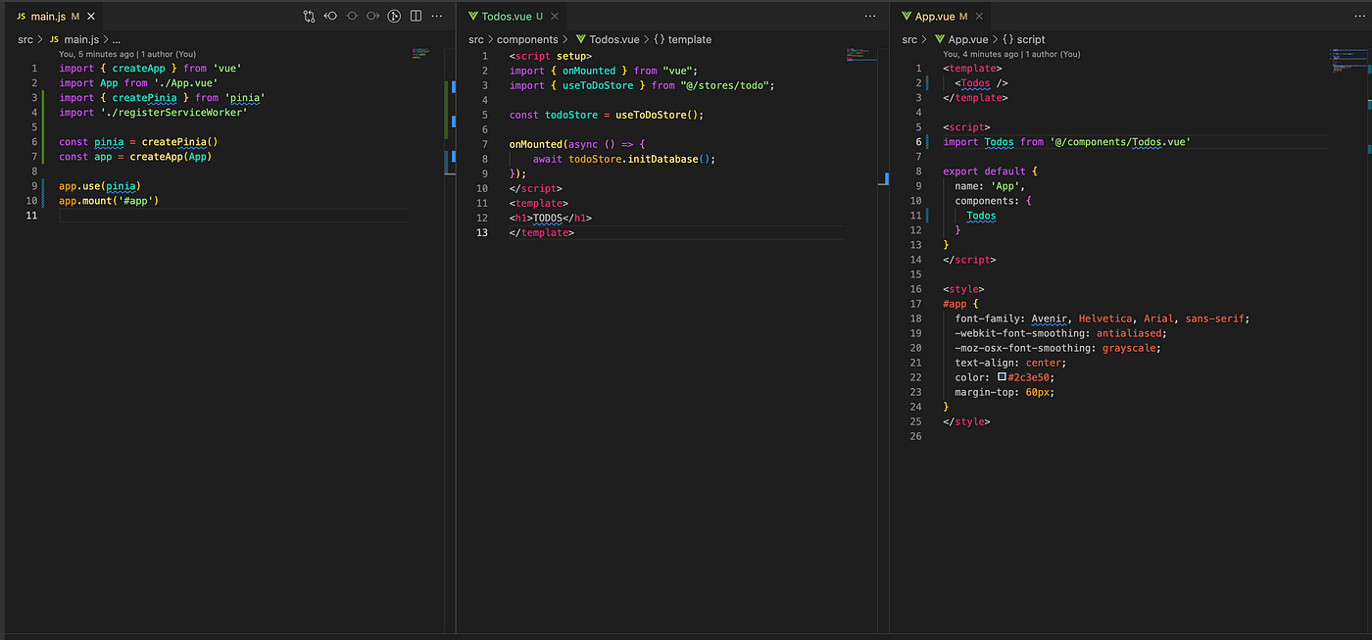Expand the script breadcrumb in App.vue
Image resolution: width=1372 pixels, height=640 pixels.
1030,39
